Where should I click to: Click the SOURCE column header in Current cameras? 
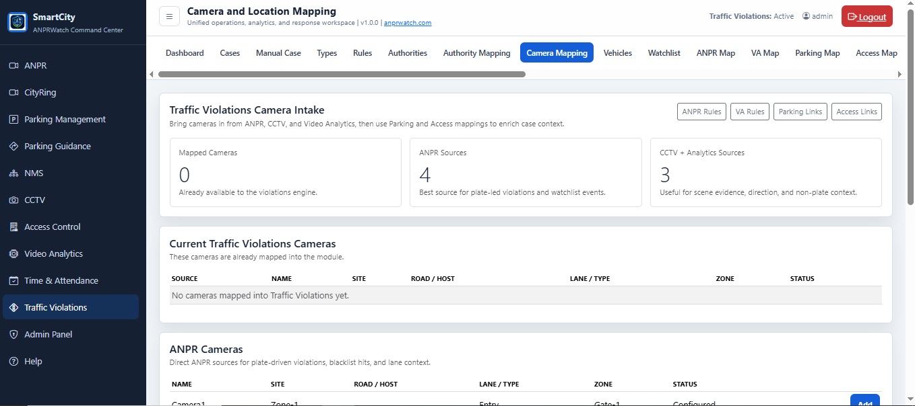coord(185,278)
